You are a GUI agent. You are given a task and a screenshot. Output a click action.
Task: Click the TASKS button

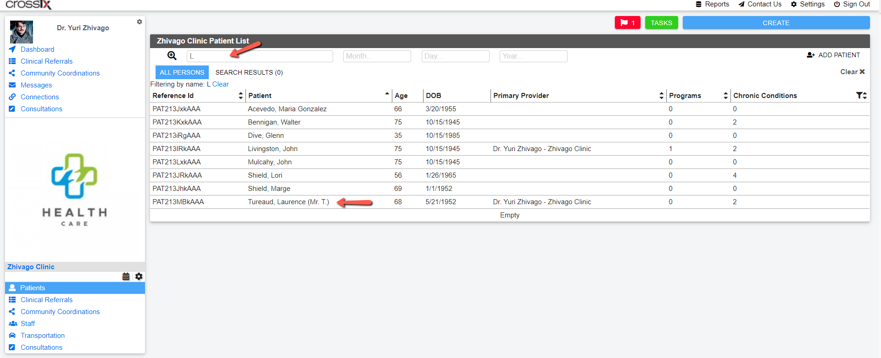[661, 22]
